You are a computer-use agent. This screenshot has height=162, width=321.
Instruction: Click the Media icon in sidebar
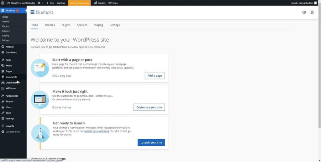[3, 66]
